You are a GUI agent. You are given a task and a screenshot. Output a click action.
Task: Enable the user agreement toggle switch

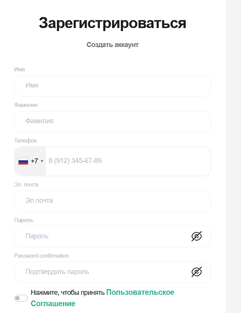21,298
